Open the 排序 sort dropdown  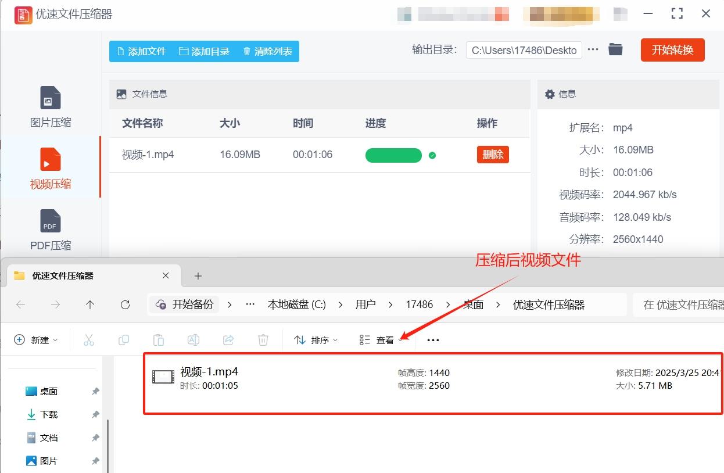[x=316, y=340]
